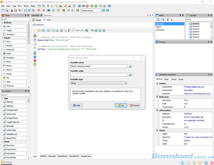Open the Variable type dropdown
214x165 pixels.
click(99, 83)
